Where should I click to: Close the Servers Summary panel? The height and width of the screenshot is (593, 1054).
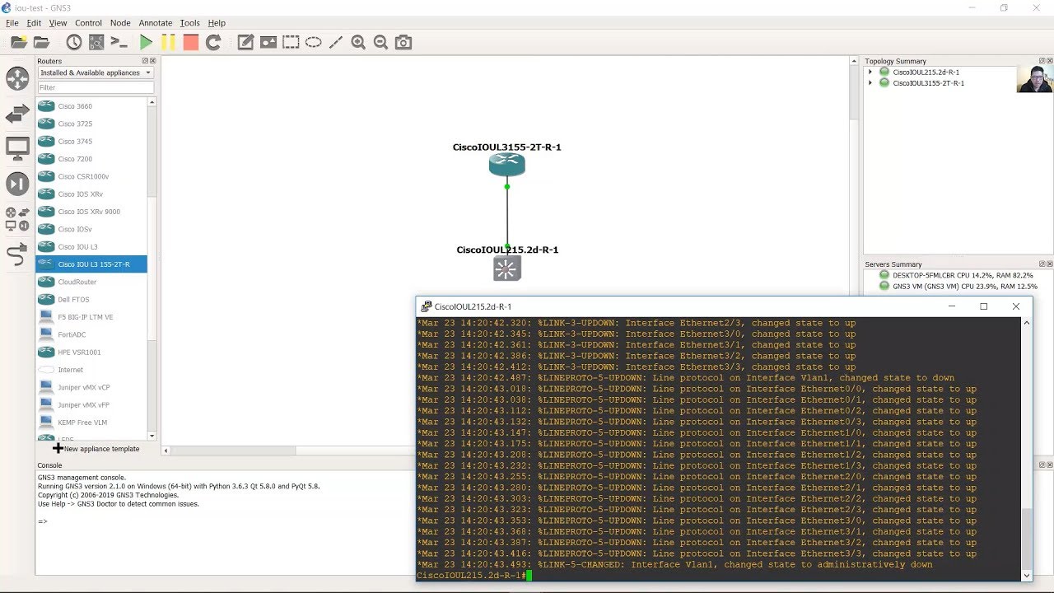pos(1050,264)
